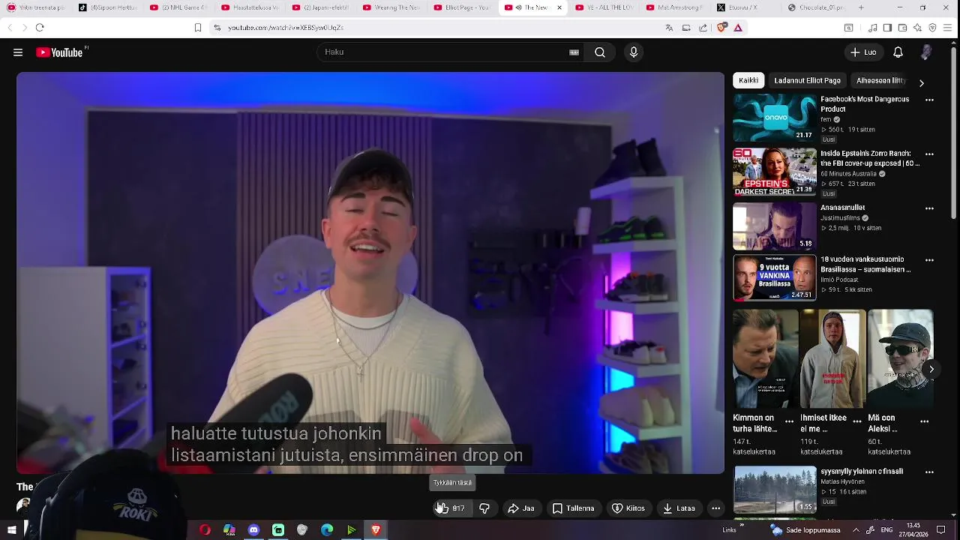Screen dimensions: 960x540
Task: Open syysmyllyn ylainen ofinaali video title
Action: click(x=862, y=472)
